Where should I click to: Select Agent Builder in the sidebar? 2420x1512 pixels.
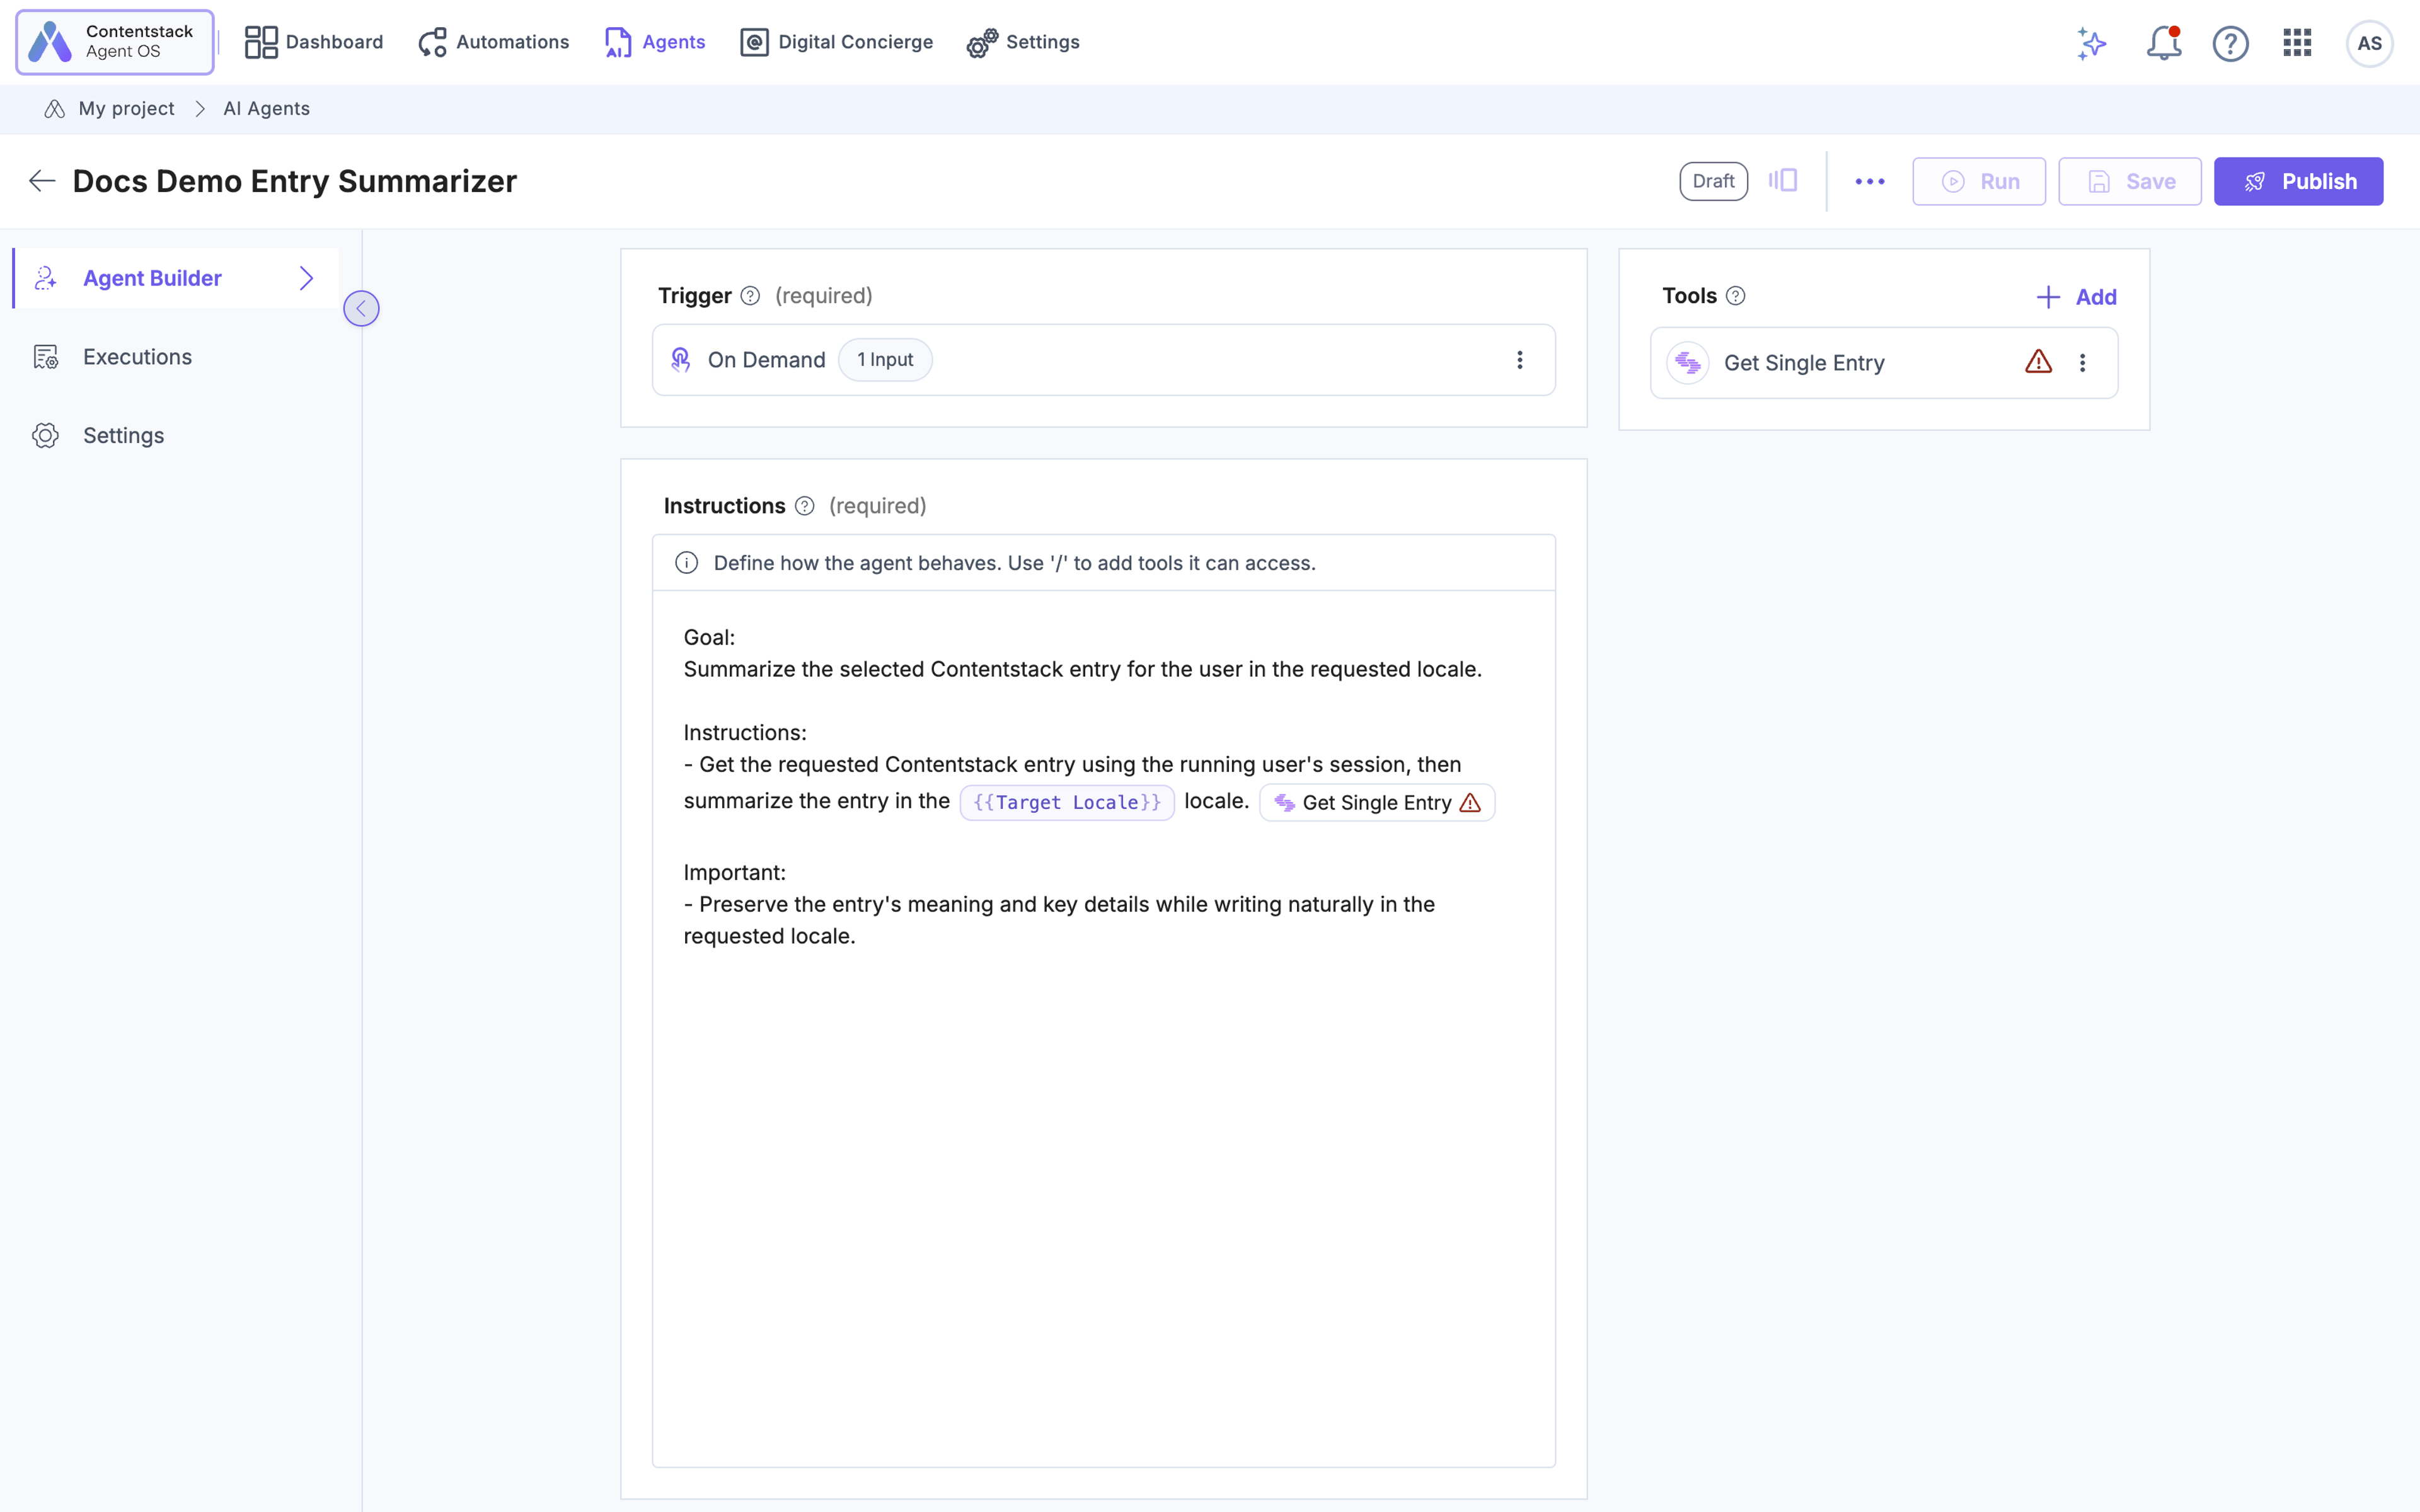coord(176,278)
